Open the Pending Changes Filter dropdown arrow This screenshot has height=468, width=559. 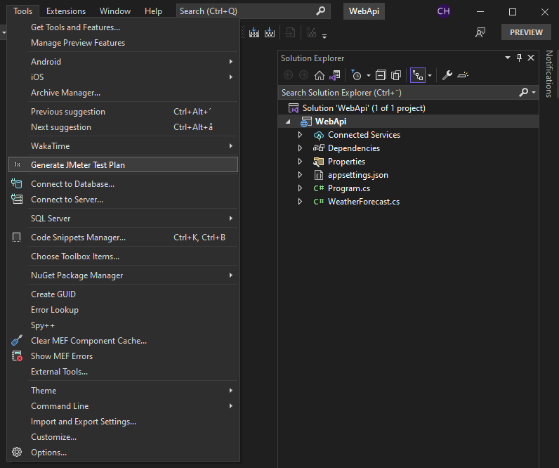(x=369, y=76)
